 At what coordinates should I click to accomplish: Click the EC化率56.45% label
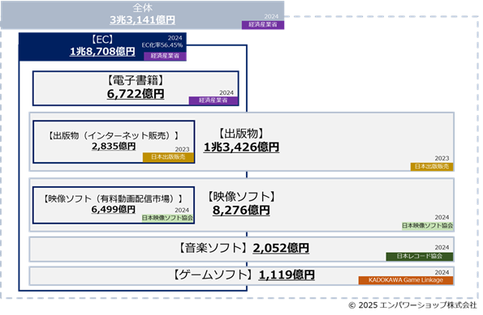162,45
